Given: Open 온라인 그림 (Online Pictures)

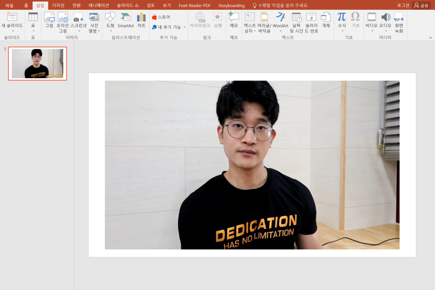Looking at the screenshot, I should (63, 17).
